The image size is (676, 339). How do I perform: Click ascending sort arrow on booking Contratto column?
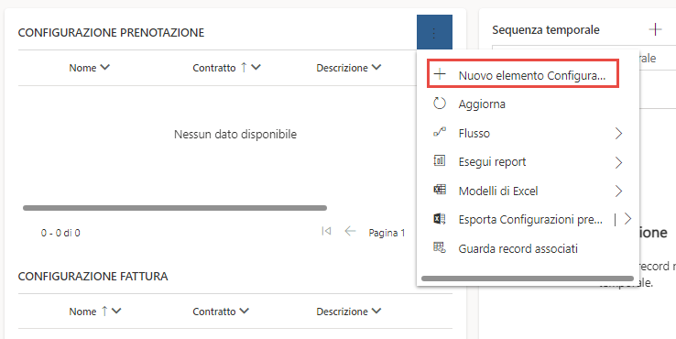pyautogui.click(x=244, y=67)
